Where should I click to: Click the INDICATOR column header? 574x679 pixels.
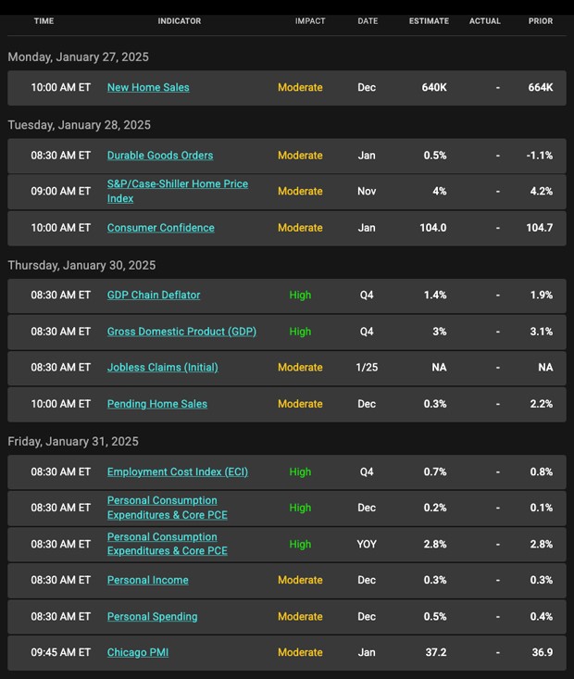[x=180, y=21]
